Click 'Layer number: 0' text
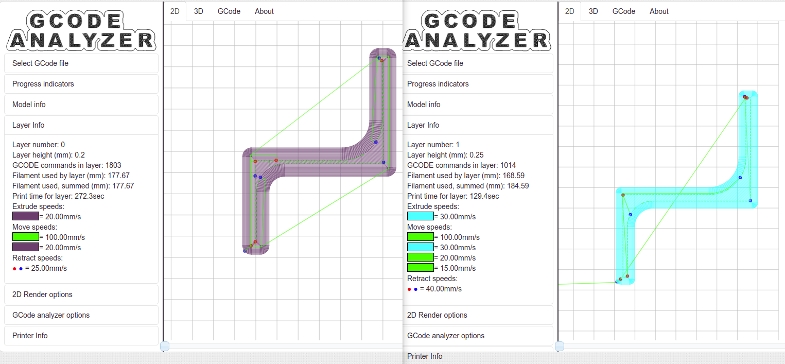This screenshot has width=785, height=364. pos(39,145)
